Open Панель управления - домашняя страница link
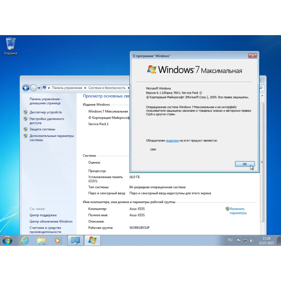 (46, 101)
